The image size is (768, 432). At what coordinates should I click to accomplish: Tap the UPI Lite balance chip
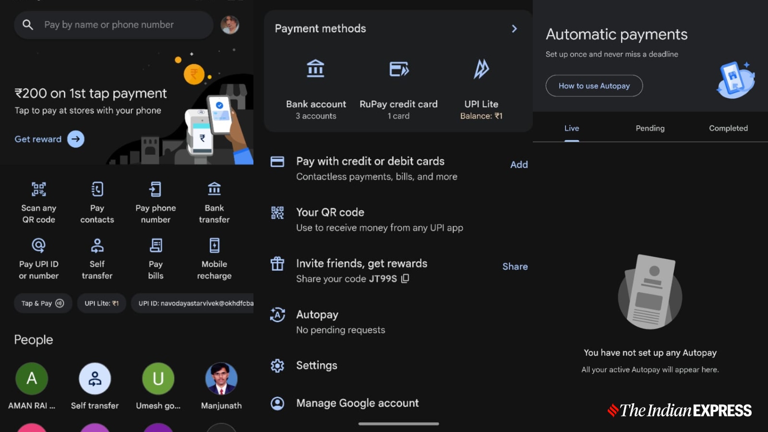pos(101,303)
